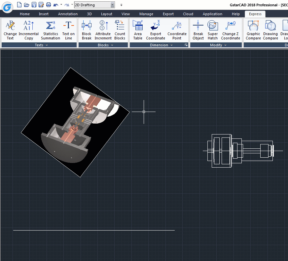Image resolution: width=288 pixels, height=261 pixels.
Task: Run the Count Blocks command
Action: pyautogui.click(x=120, y=30)
